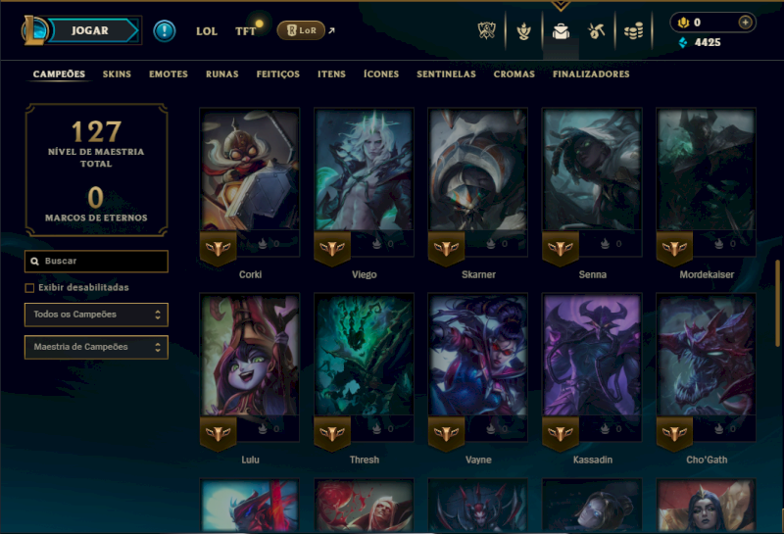The image size is (784, 534).
Task: Switch to the Sentinelas tab
Action: [446, 74]
